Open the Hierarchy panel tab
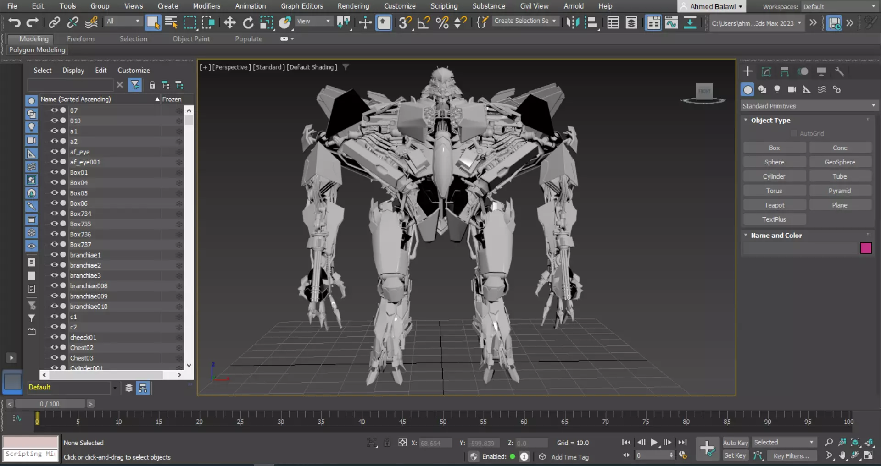The height and width of the screenshot is (466, 881). [x=785, y=71]
